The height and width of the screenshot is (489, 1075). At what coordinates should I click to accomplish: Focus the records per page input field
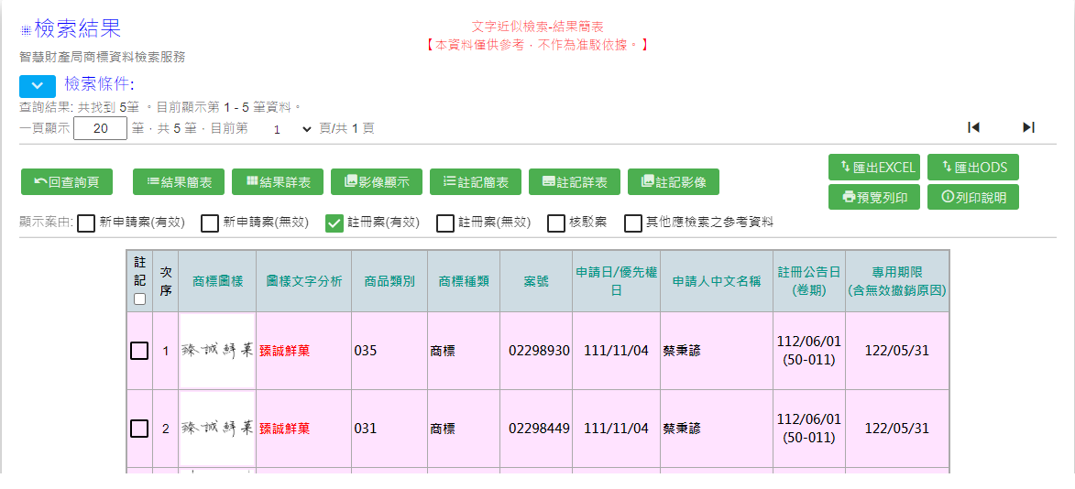pyautogui.click(x=100, y=128)
